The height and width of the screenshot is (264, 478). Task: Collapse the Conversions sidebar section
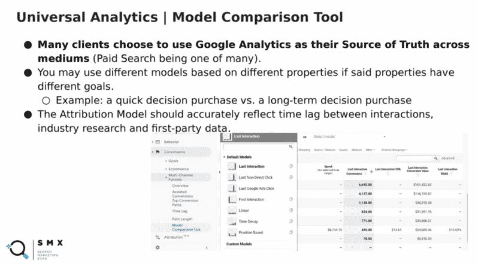[x=153, y=151]
